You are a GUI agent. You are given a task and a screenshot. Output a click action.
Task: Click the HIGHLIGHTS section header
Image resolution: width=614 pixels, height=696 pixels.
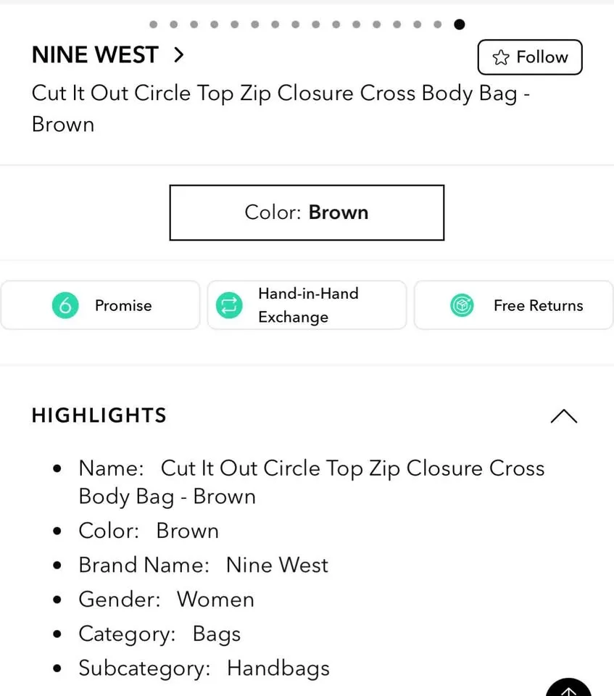point(99,415)
